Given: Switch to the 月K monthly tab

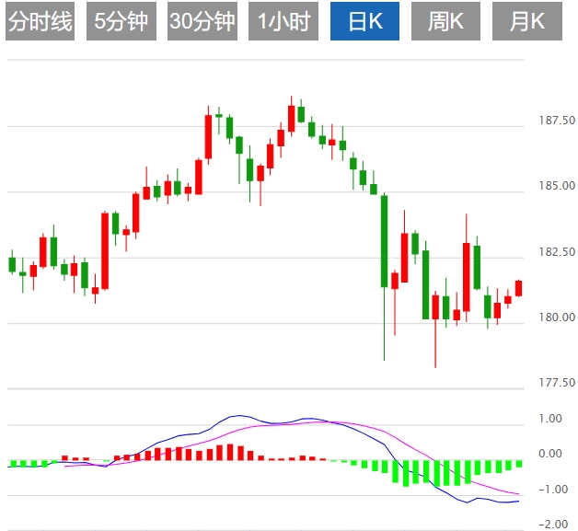Looking at the screenshot, I should tap(527, 21).
